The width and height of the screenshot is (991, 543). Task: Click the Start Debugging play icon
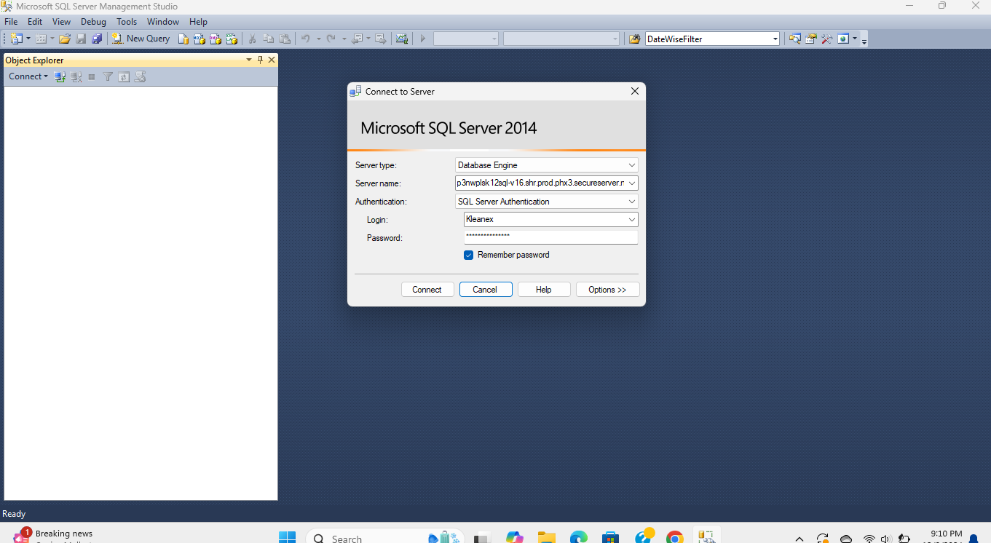coord(422,39)
